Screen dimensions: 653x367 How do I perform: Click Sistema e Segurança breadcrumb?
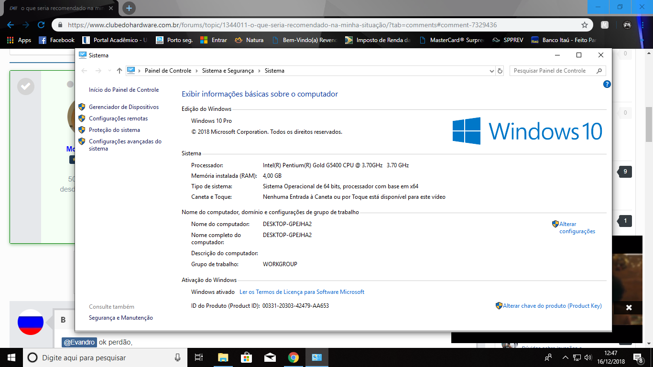(x=228, y=71)
